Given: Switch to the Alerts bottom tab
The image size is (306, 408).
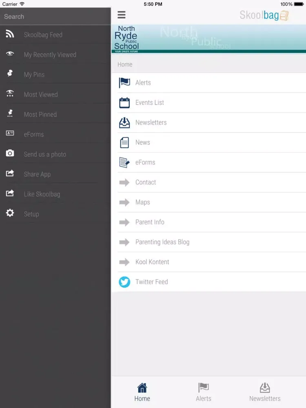Looking at the screenshot, I should coord(204,392).
